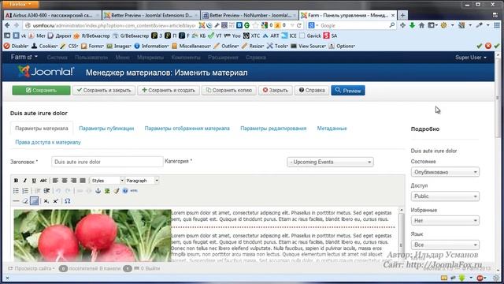Viewport: 504px width, 284px height.
Task: Open the Материалы menu
Action: [x=150, y=58]
